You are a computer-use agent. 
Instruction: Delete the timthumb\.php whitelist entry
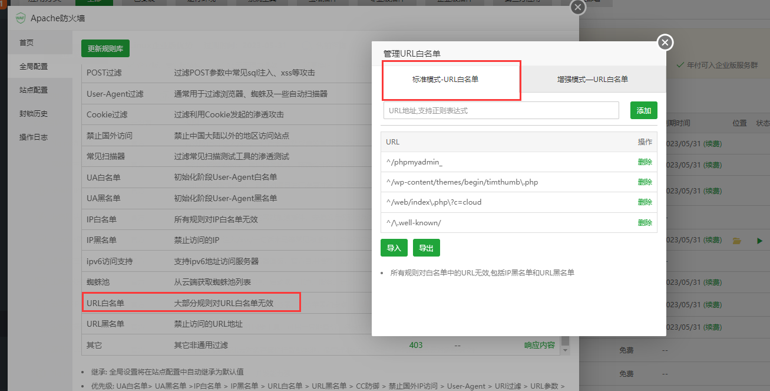click(x=645, y=182)
